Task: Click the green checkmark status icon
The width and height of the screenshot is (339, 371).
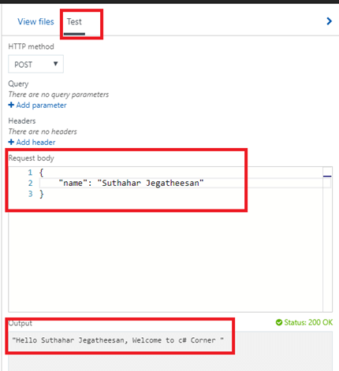Action: click(279, 322)
